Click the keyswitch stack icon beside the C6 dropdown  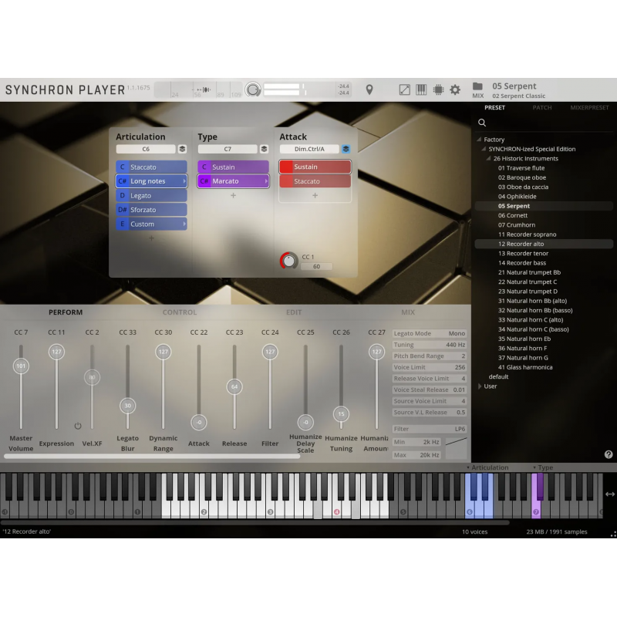182,149
